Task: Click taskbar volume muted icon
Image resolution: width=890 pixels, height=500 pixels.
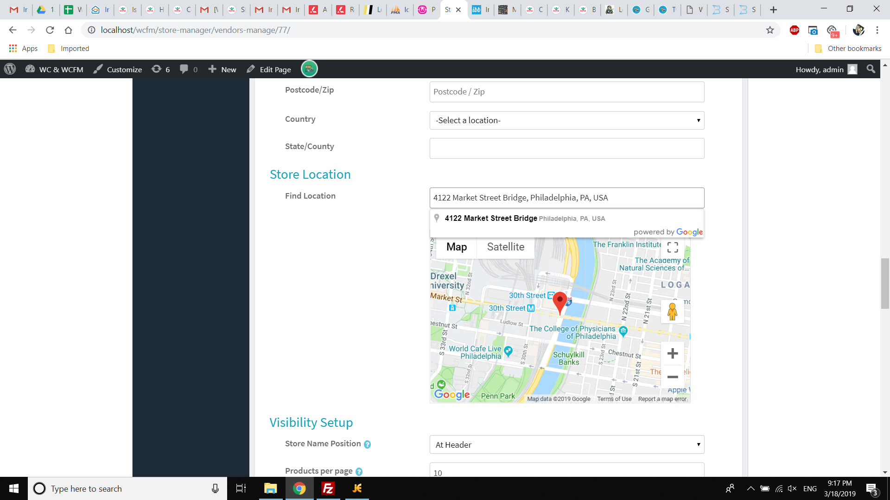Action: [x=792, y=488]
